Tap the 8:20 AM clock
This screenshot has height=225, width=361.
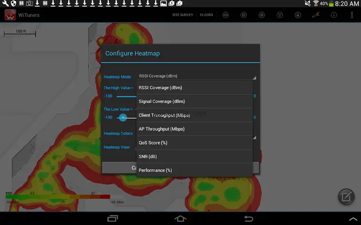click(x=347, y=4)
